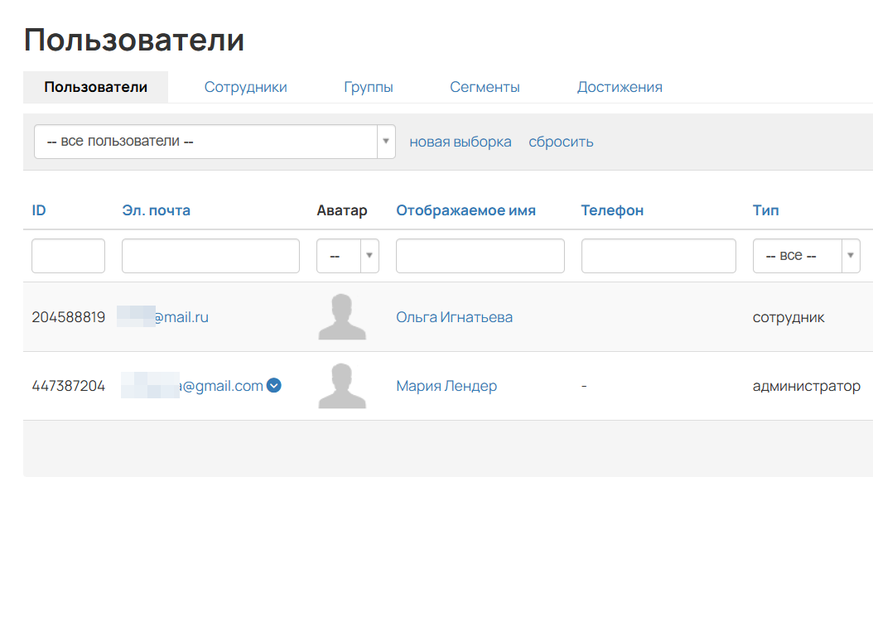
Task: Click the 'Аватар' column header
Action: click(342, 210)
